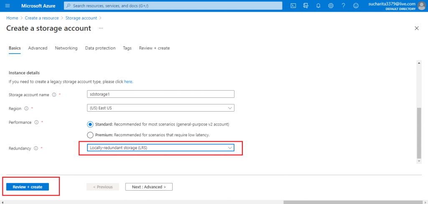Click the Redundancy info icon
Image resolution: width=428 pixels, height=204 pixels.
[x=35, y=148]
